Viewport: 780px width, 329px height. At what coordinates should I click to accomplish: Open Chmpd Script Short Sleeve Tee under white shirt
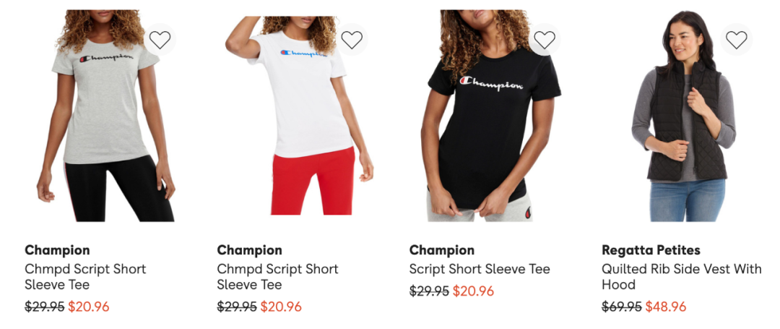tap(277, 277)
